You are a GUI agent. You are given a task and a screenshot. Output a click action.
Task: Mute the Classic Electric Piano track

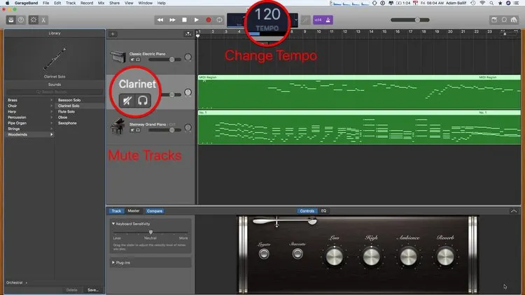(132, 59)
